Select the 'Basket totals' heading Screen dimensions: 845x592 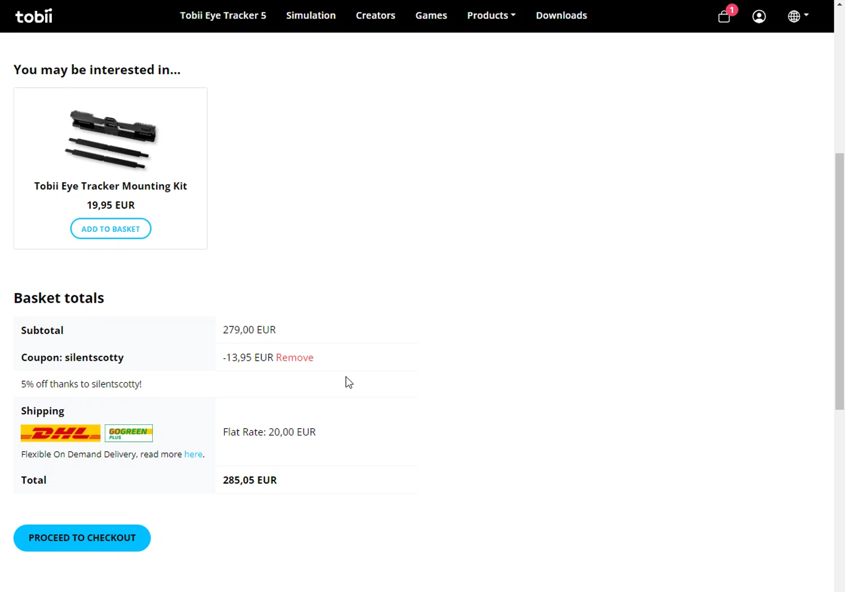click(x=59, y=298)
